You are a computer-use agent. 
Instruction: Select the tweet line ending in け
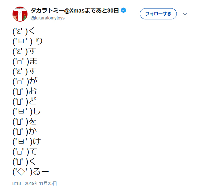[x=27, y=141]
